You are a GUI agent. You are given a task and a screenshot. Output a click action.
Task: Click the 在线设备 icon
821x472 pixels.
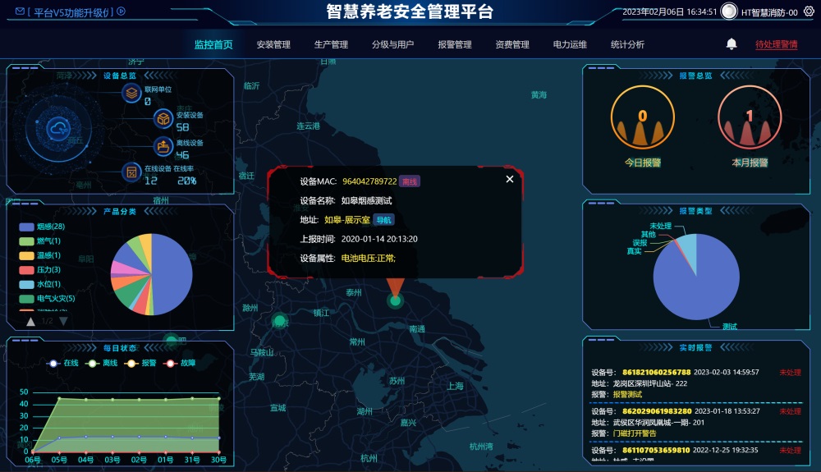[131, 172]
